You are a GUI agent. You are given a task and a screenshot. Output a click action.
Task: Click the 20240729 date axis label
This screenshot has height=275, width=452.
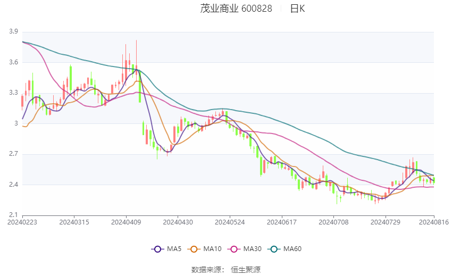pos(386,222)
